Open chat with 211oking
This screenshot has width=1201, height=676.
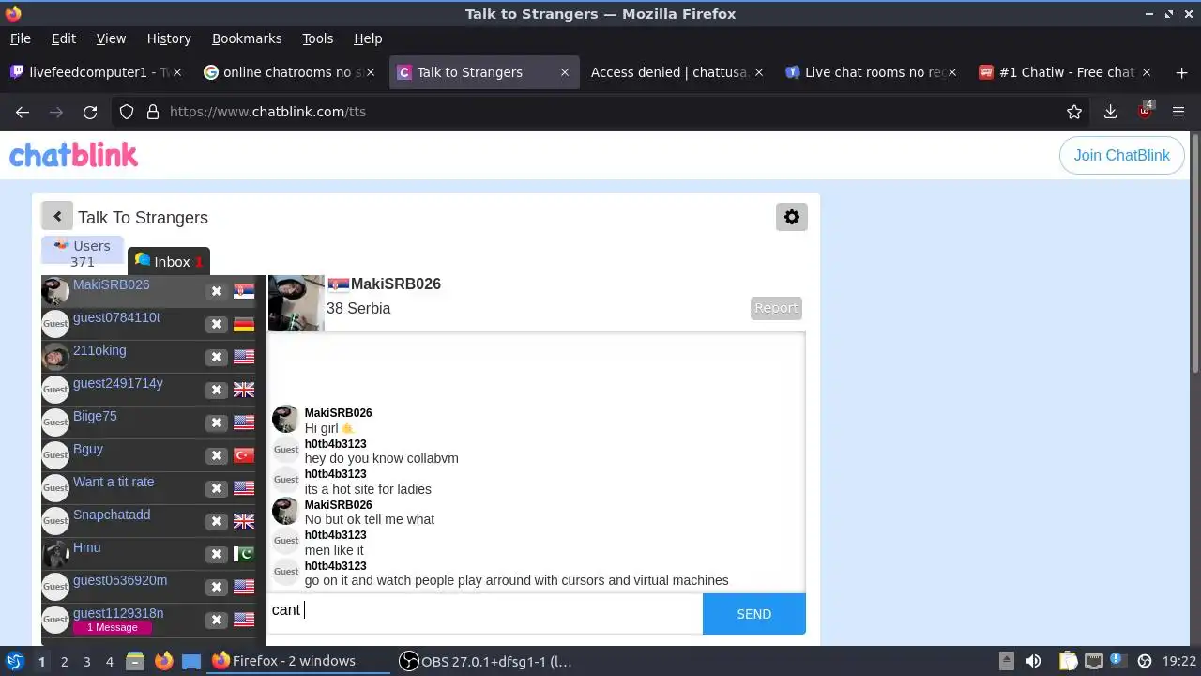(99, 350)
